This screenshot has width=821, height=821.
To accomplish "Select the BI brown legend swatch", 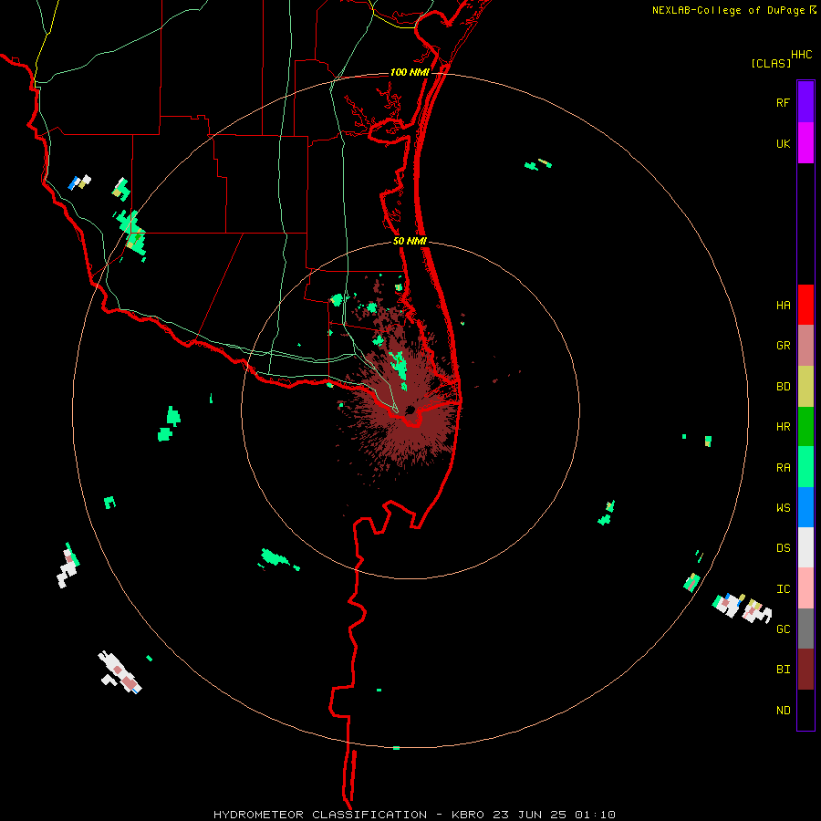I will point(805,670).
